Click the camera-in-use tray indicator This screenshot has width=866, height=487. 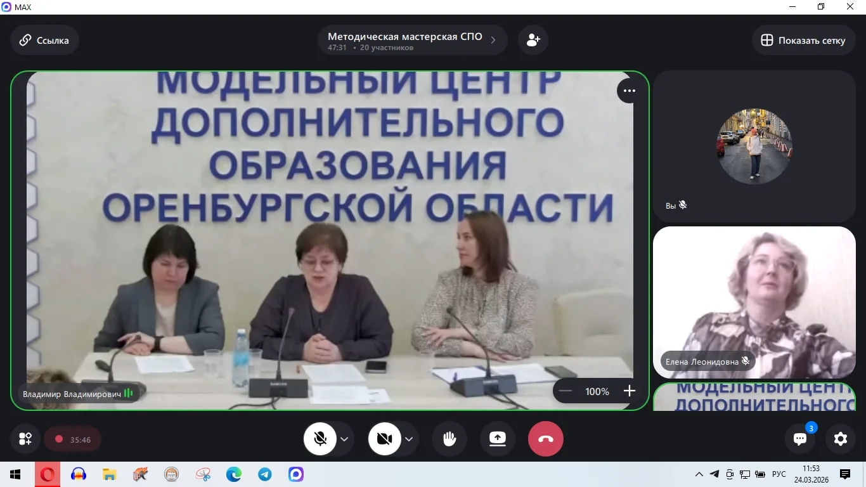[x=730, y=474]
